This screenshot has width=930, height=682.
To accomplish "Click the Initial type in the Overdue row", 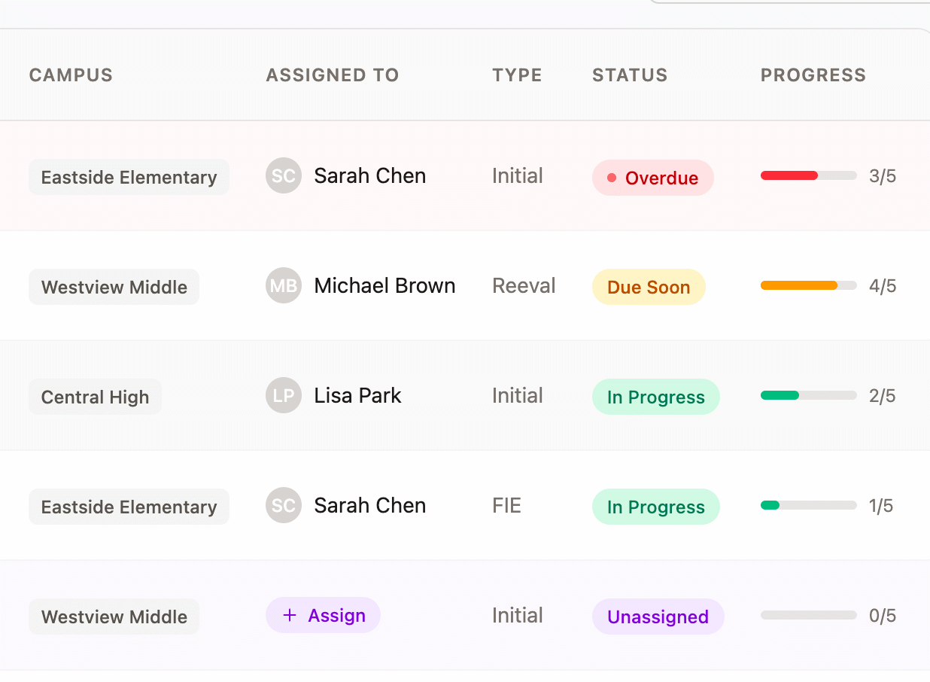I will (x=518, y=176).
